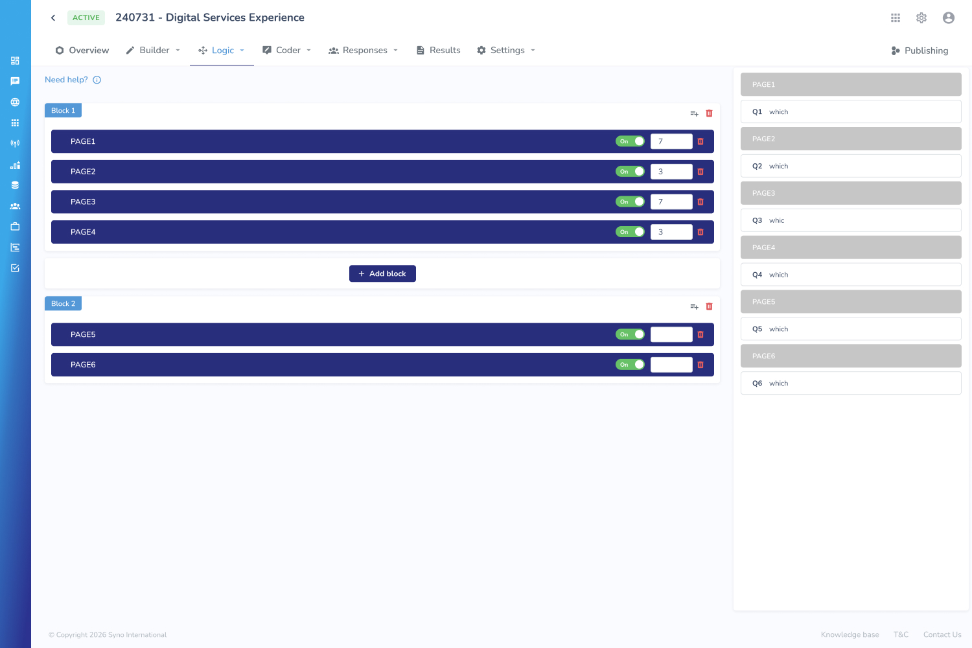The width and height of the screenshot is (972, 648).
Task: Click the Add block button
Action: (382, 274)
